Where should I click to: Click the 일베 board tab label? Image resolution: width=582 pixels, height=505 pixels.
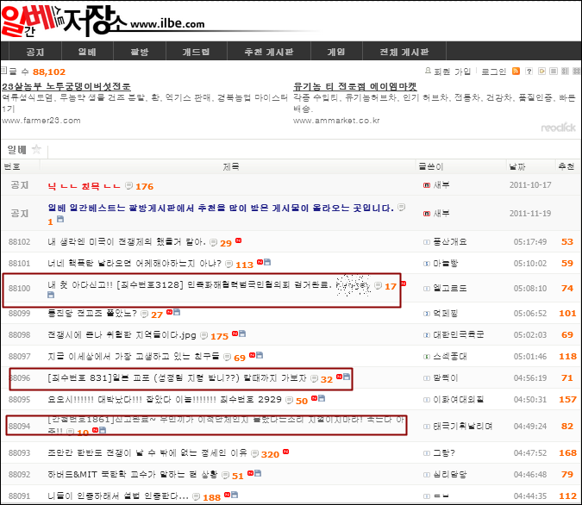point(17,150)
